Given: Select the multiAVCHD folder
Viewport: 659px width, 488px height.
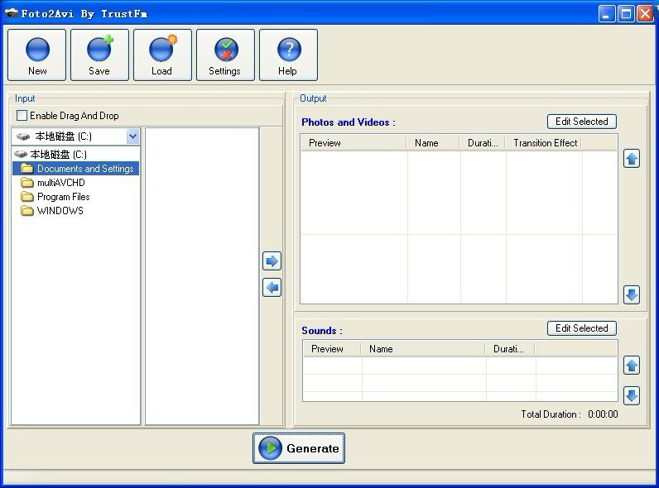Looking at the screenshot, I should (60, 183).
